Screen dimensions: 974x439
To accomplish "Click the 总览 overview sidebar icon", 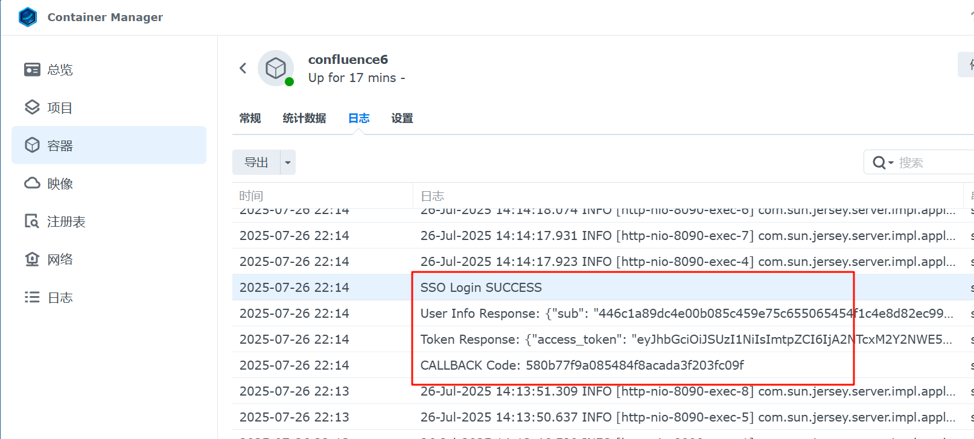I will tap(32, 70).
